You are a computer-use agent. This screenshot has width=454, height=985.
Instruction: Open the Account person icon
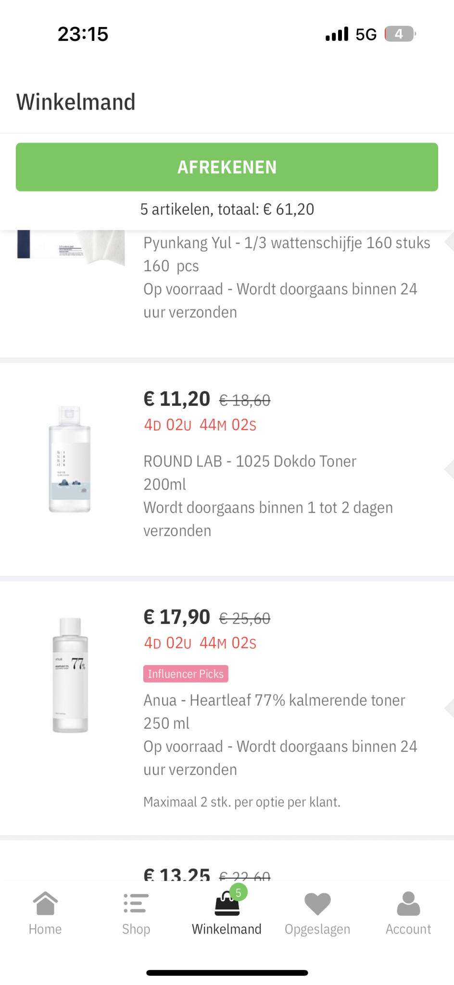pos(408,903)
